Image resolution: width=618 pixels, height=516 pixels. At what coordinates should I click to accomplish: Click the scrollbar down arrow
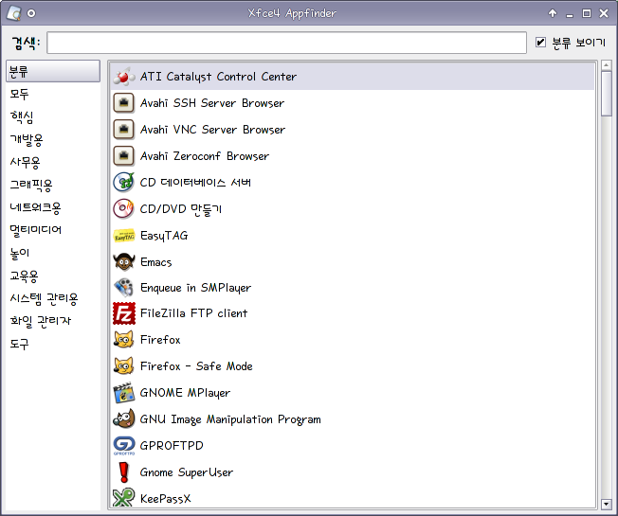click(x=607, y=504)
